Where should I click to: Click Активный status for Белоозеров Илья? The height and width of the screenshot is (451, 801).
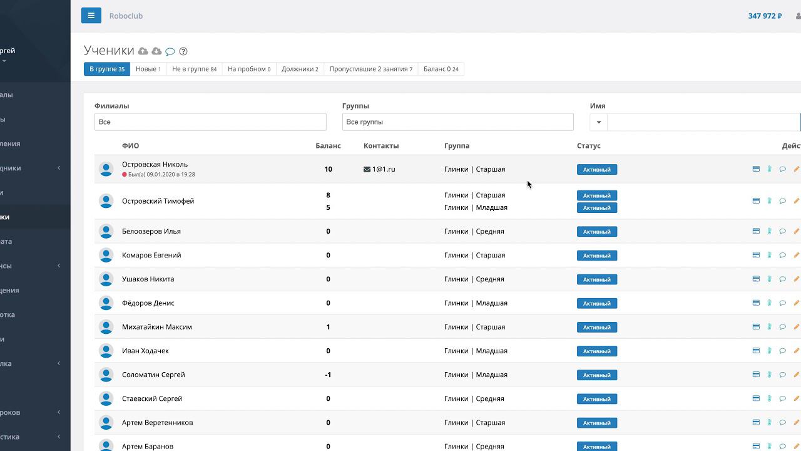[x=597, y=232]
